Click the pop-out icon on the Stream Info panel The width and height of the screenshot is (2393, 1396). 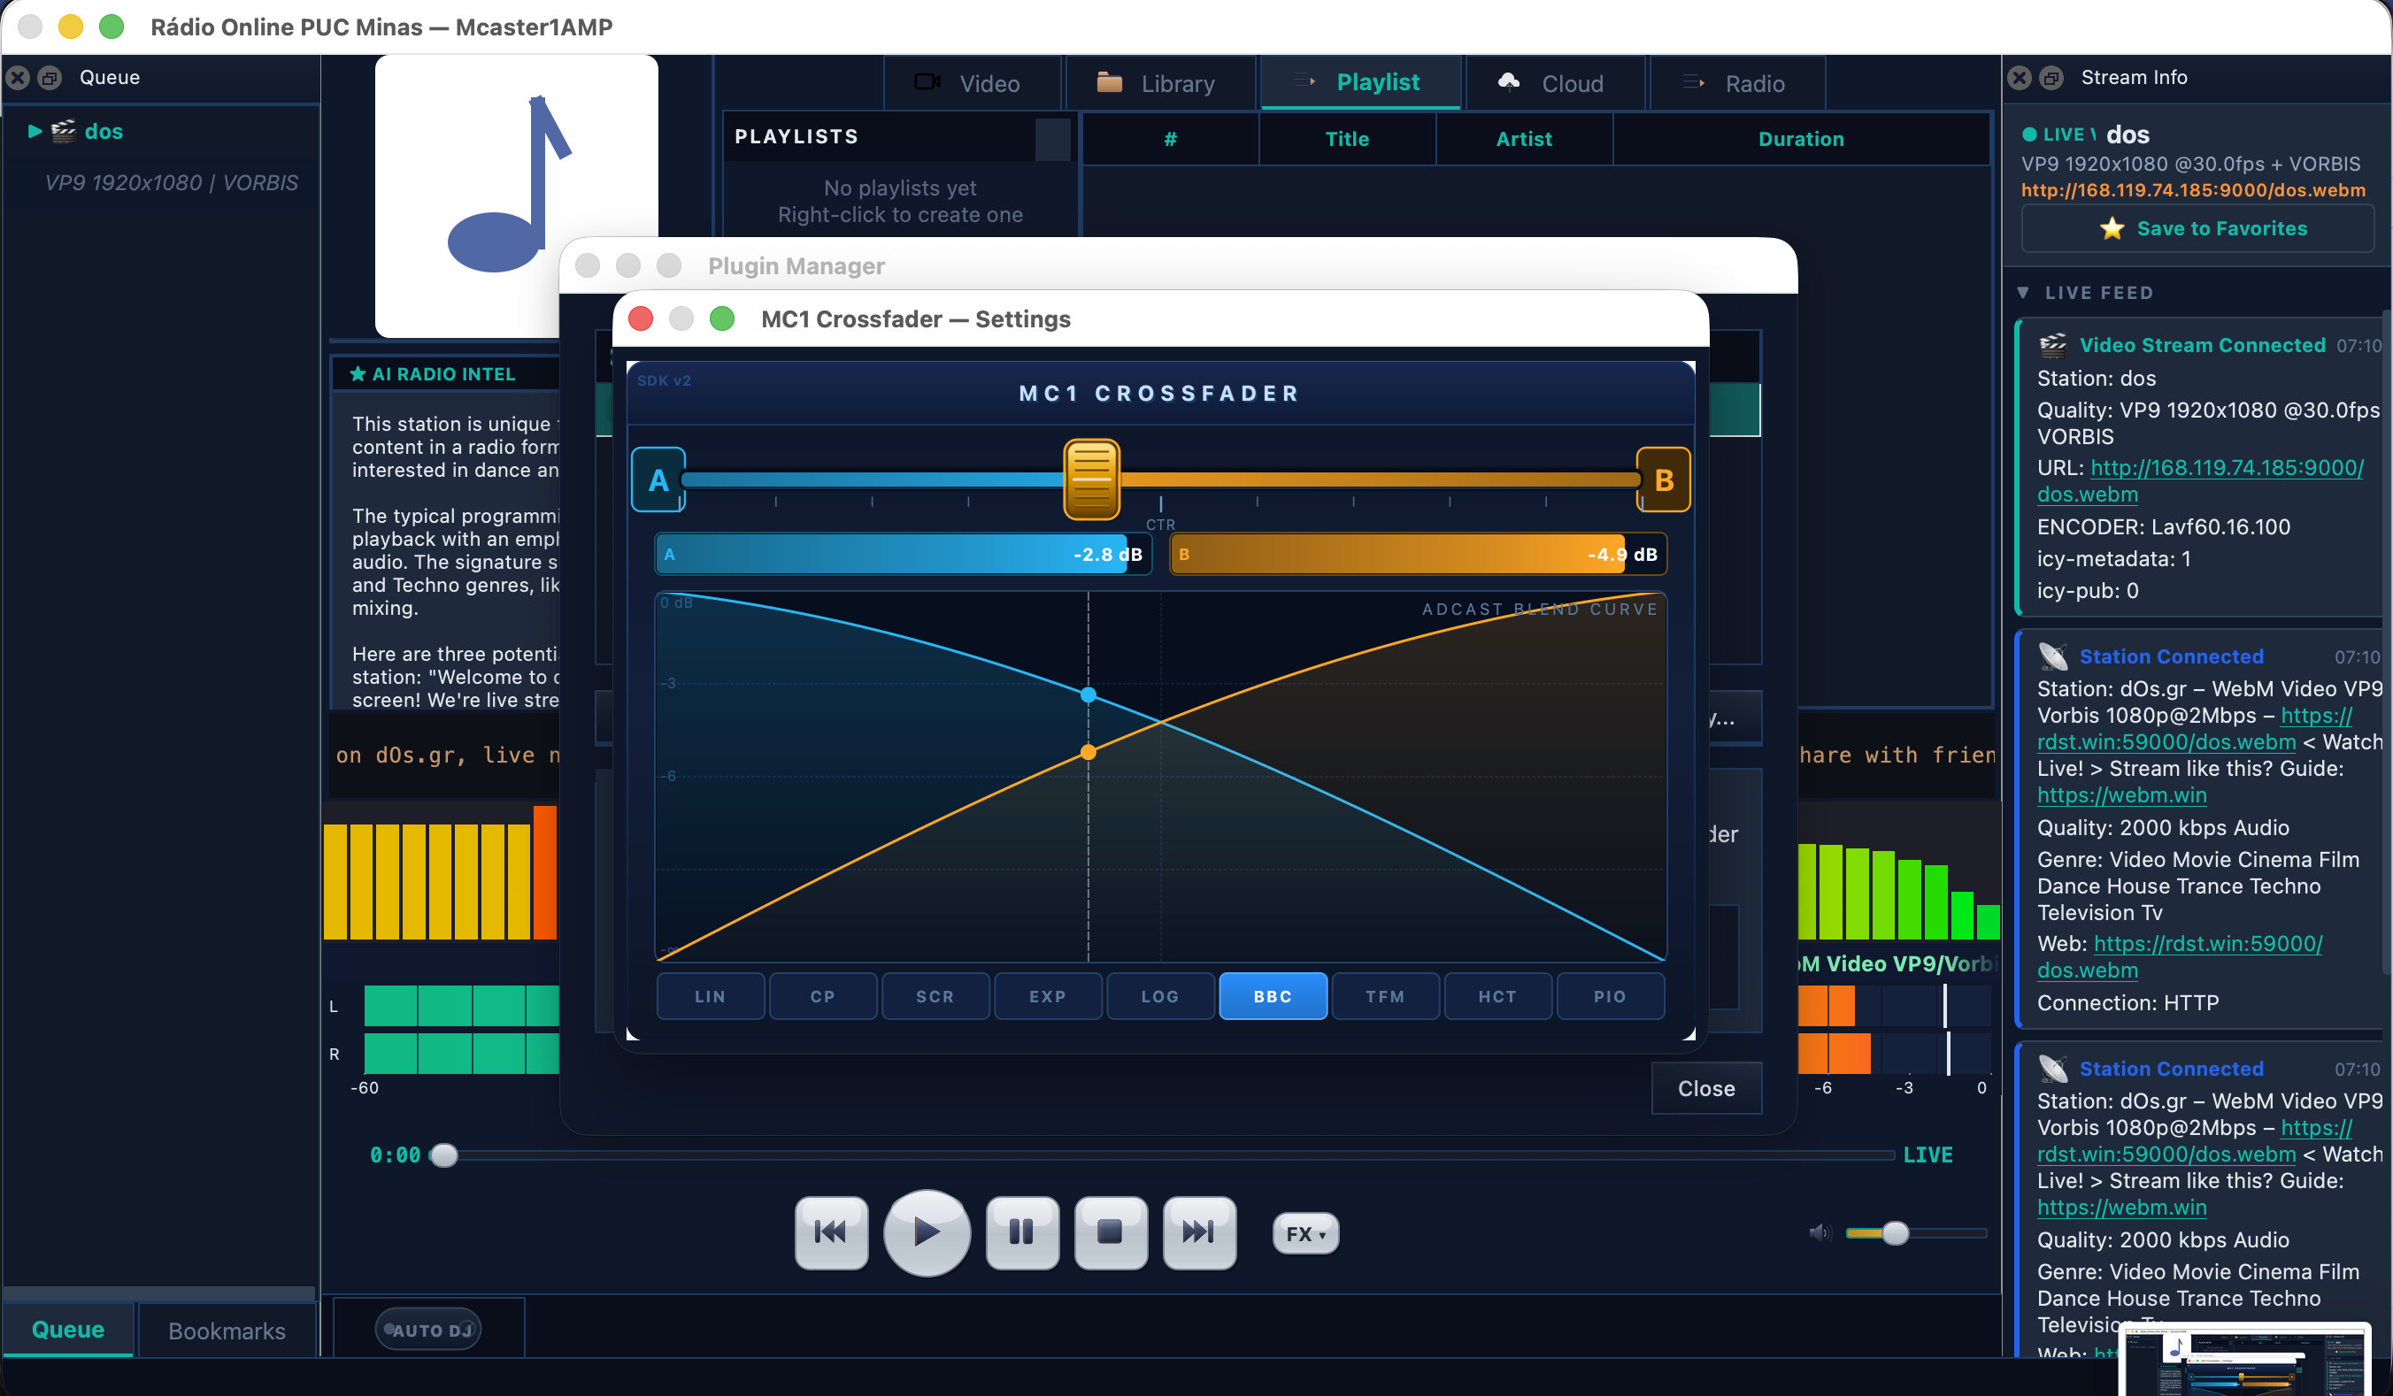[x=2051, y=78]
